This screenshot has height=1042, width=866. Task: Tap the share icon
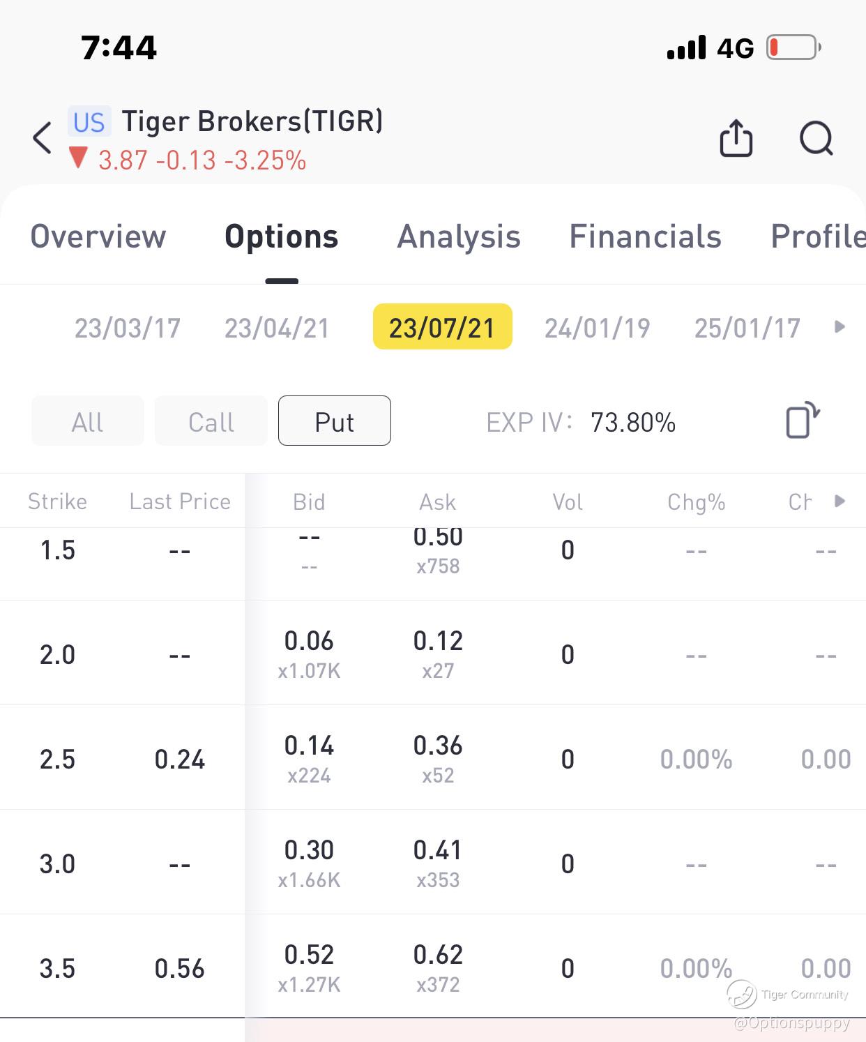point(736,138)
